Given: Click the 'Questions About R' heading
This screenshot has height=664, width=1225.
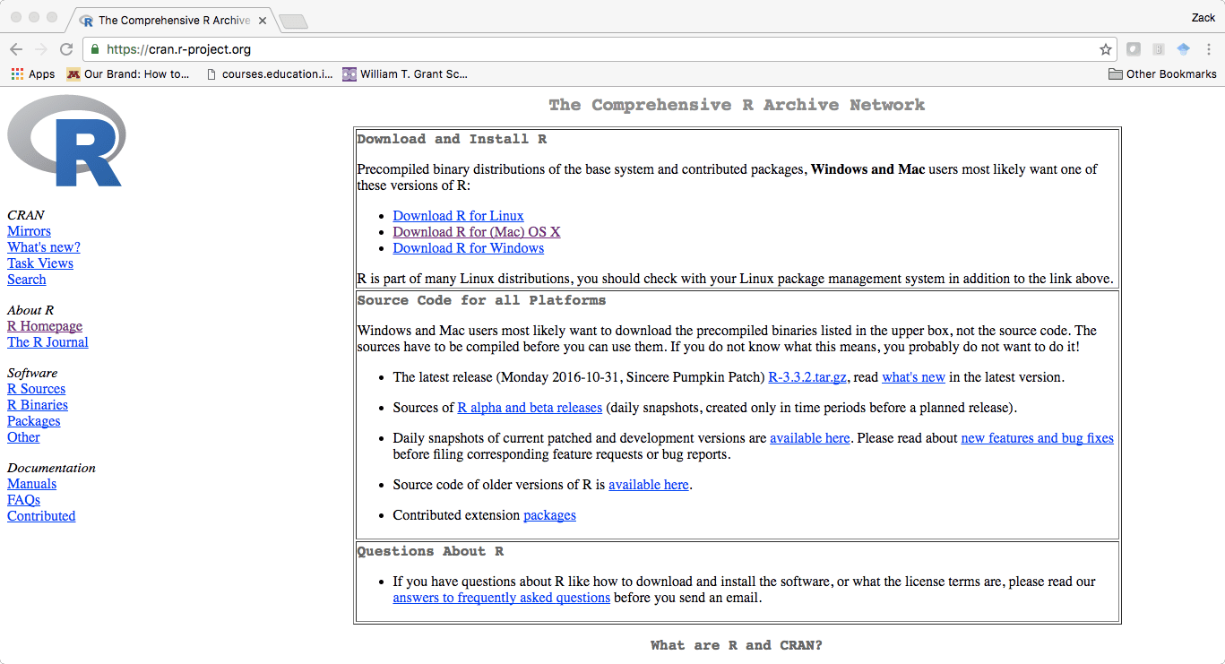Looking at the screenshot, I should pyautogui.click(x=430, y=551).
